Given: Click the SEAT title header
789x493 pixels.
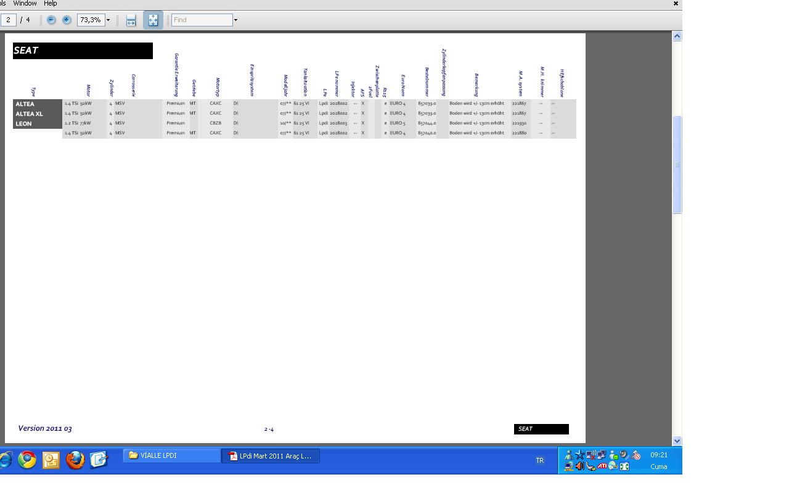Looking at the screenshot, I should 83,51.
